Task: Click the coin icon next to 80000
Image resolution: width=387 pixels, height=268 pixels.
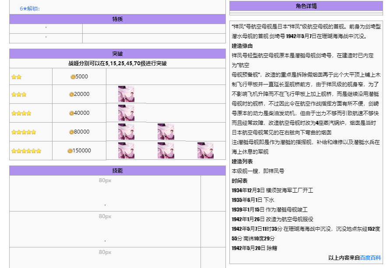Action: [x=71, y=132]
